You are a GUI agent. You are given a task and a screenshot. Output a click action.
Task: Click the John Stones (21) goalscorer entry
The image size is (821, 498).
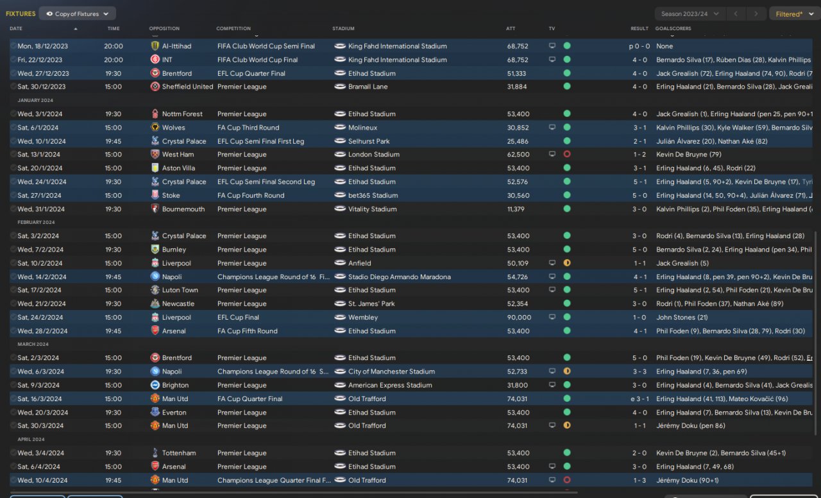click(682, 318)
